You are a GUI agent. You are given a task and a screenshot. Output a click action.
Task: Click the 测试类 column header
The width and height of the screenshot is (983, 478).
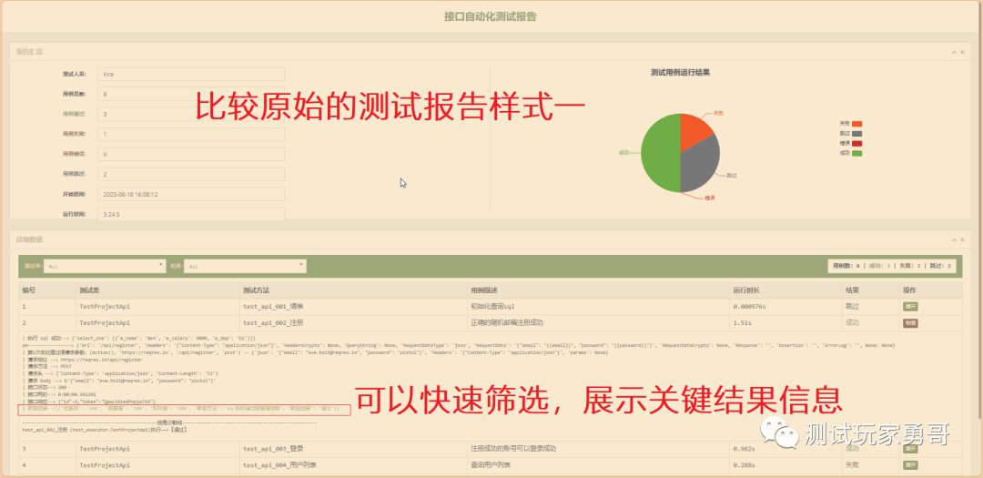tap(157, 290)
